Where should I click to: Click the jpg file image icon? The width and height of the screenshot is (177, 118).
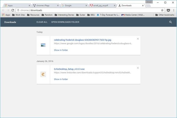43,45
